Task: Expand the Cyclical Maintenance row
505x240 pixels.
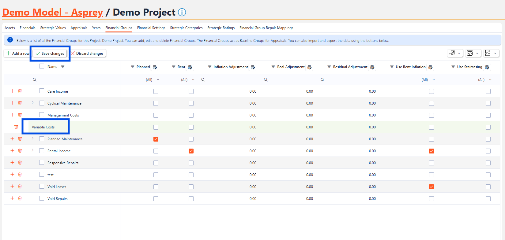Action: (x=33, y=103)
